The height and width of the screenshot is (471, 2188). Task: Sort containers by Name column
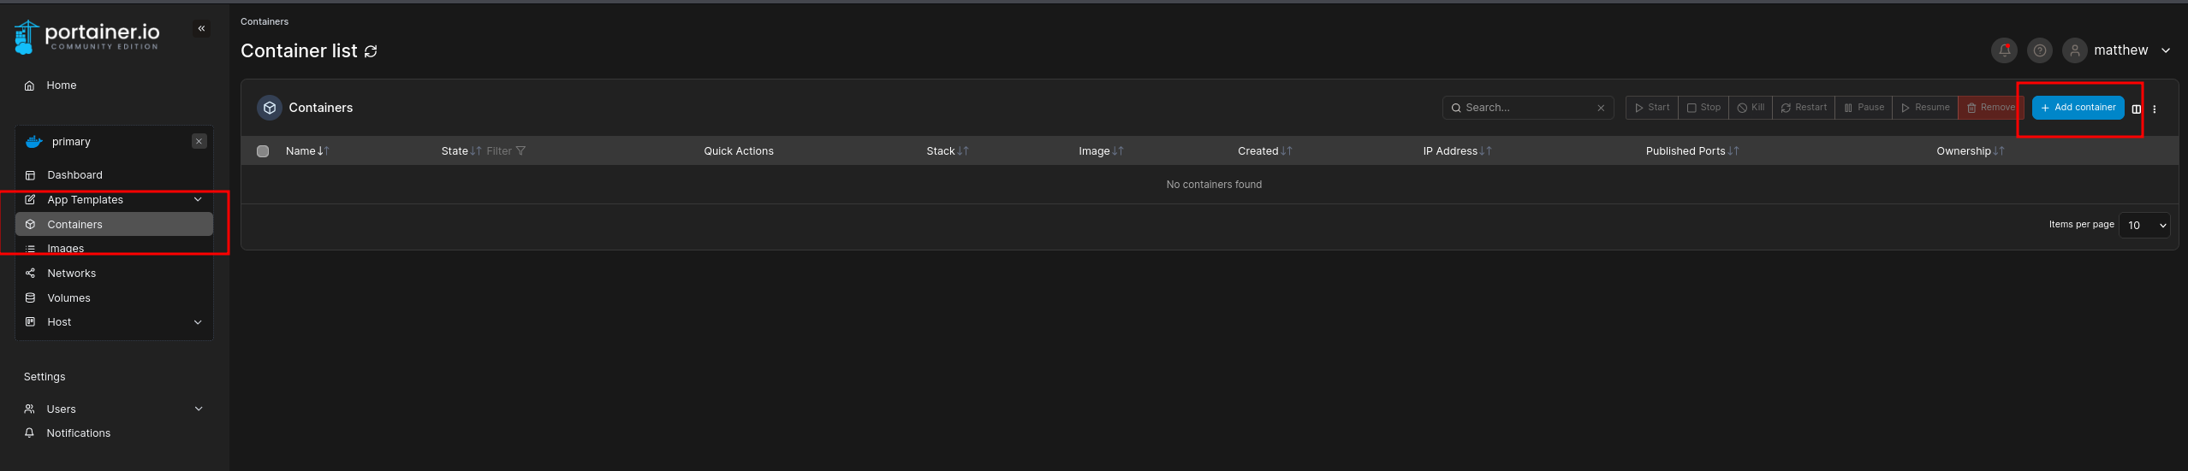pos(307,151)
